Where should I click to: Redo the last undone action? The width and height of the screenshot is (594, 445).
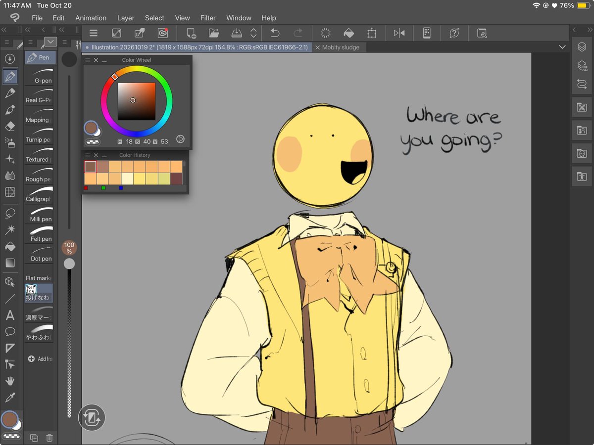(298, 33)
